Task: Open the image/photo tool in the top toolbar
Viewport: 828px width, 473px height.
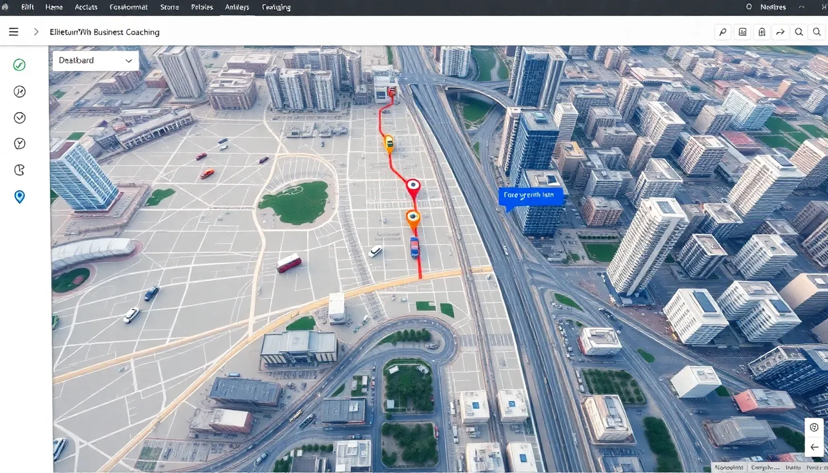Action: tap(742, 31)
